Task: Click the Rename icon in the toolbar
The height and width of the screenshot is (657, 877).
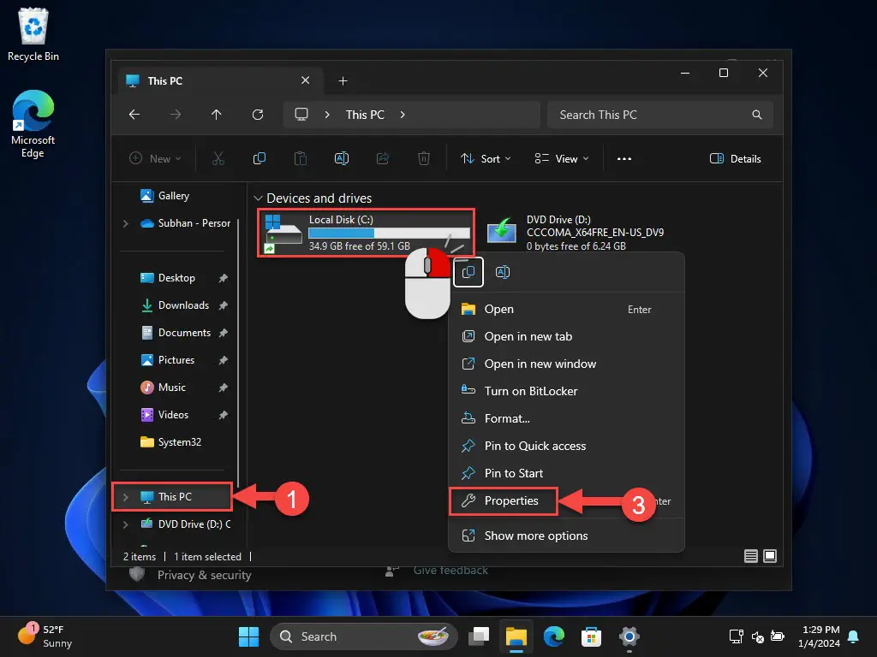Action: [x=342, y=158]
